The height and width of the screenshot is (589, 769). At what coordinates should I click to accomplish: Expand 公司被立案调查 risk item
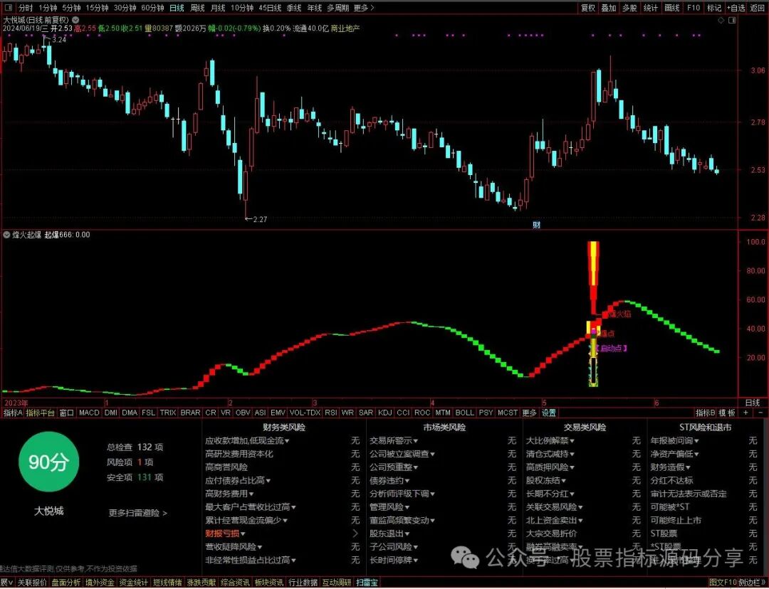click(402, 454)
